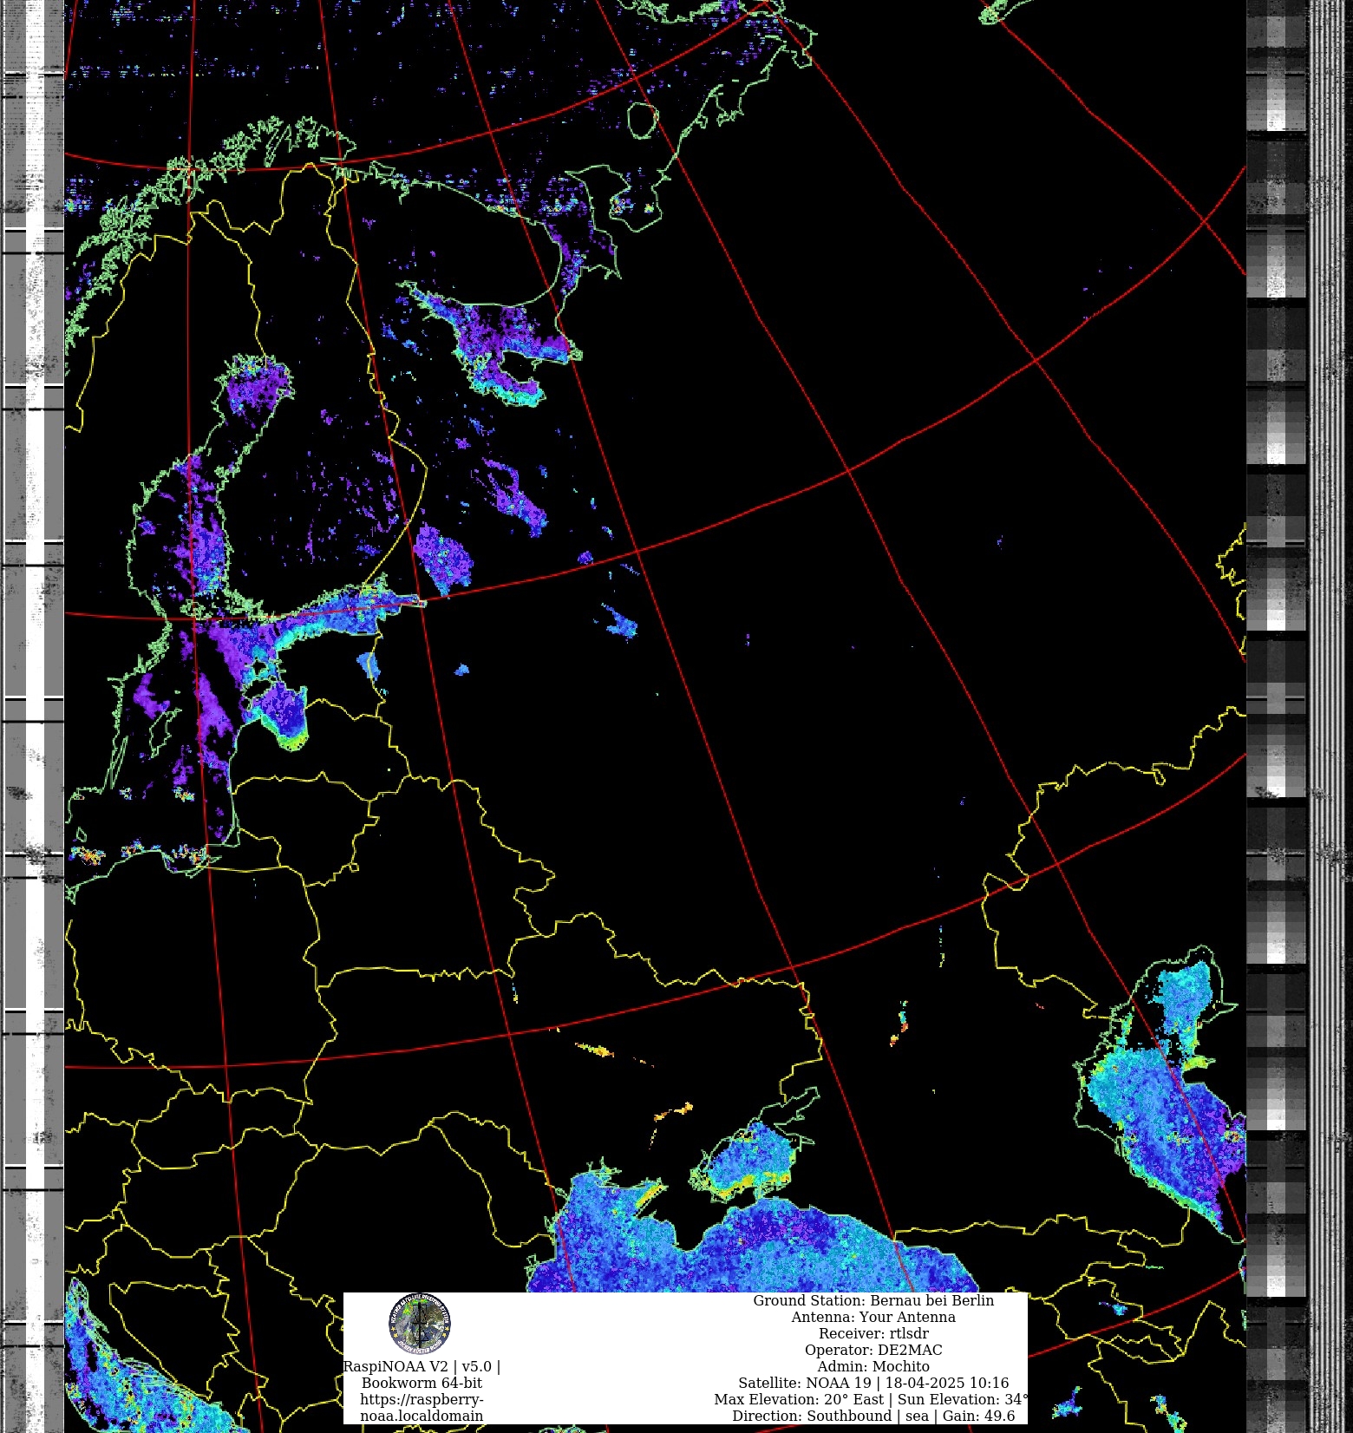The height and width of the screenshot is (1433, 1353).
Task: Click the 'Receiver: rtlsdr' line
Action: (x=873, y=1333)
